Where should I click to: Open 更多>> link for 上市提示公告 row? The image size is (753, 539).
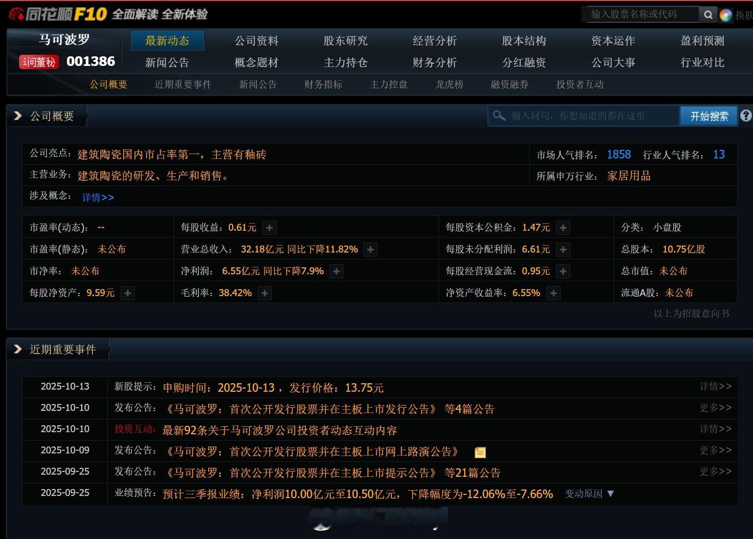point(715,471)
